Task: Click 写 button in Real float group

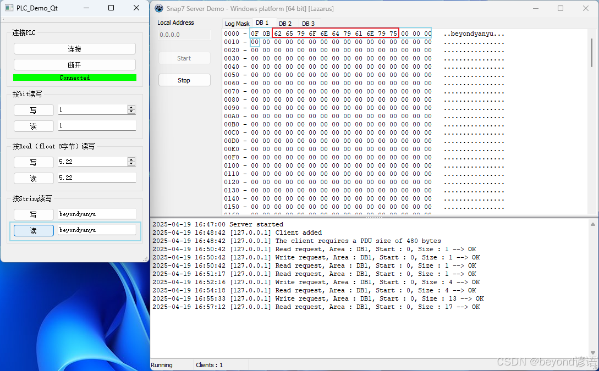Action: click(34, 162)
